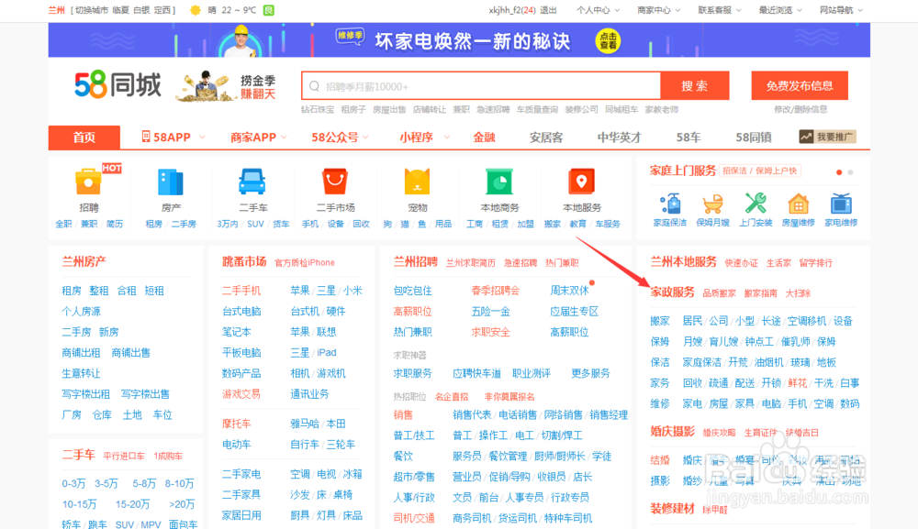Expand the 58APP menu arrow
918x529 pixels.
tap(202, 138)
